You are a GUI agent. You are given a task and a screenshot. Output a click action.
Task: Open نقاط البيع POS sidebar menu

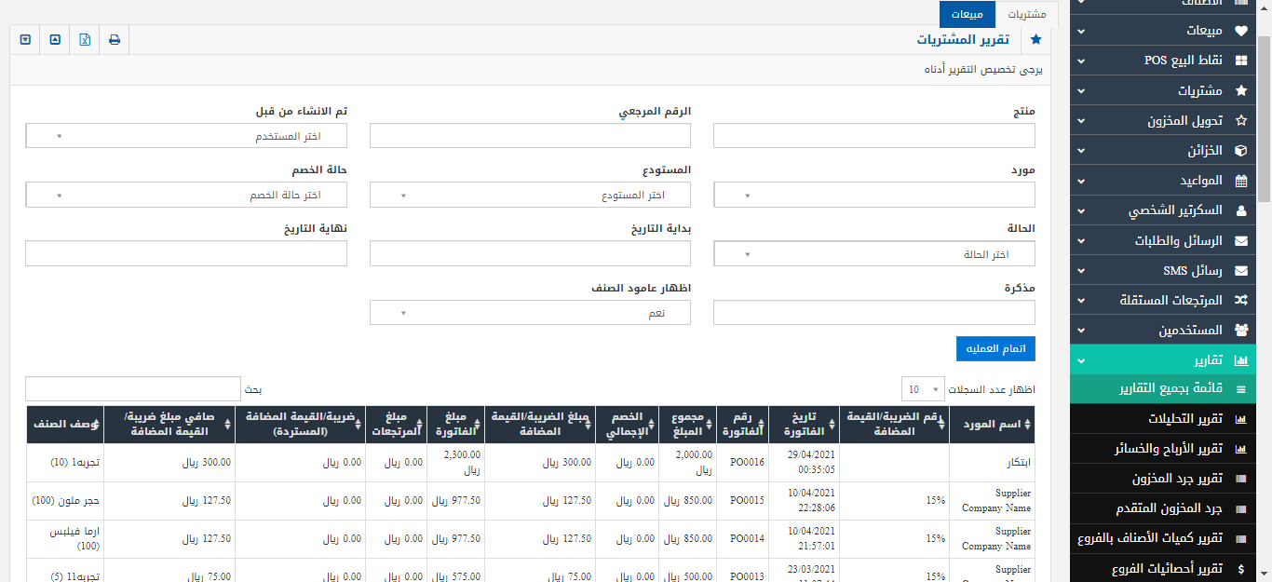[1171, 61]
